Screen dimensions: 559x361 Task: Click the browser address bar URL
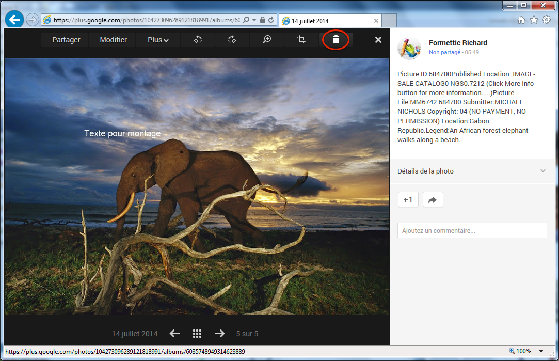[x=147, y=20]
